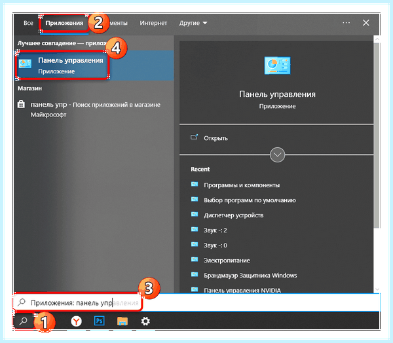Screen dimensions: 393x343
Task: Click the icon next to Электропитание
Action: [x=195, y=259]
